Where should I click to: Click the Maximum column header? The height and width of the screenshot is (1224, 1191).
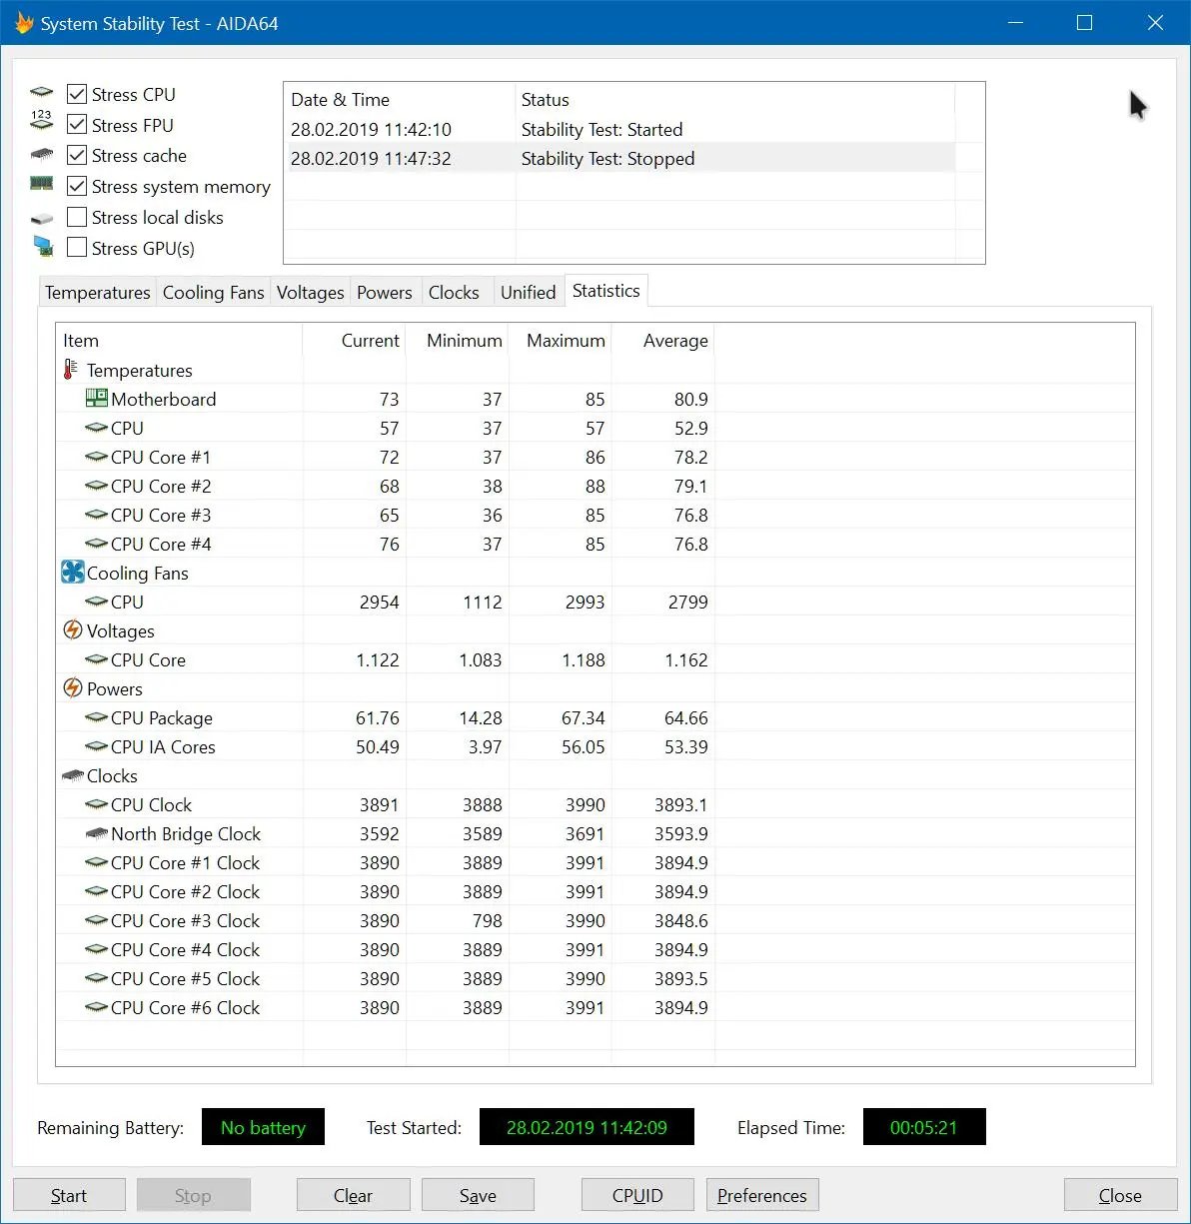point(560,340)
